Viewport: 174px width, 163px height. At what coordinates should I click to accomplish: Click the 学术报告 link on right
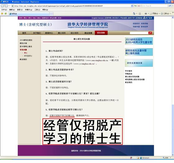129,71
